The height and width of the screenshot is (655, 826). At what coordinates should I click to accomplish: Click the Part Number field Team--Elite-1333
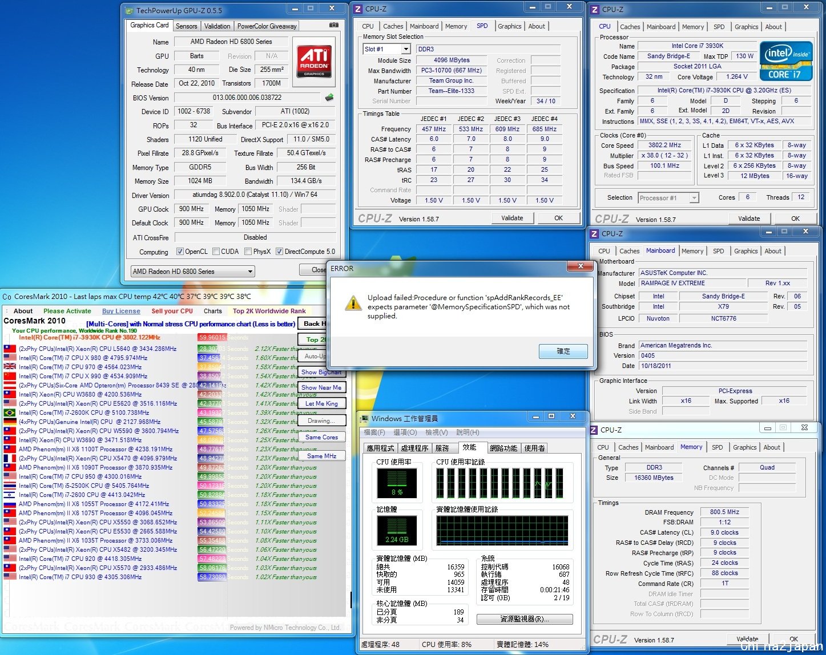pyautogui.click(x=451, y=91)
